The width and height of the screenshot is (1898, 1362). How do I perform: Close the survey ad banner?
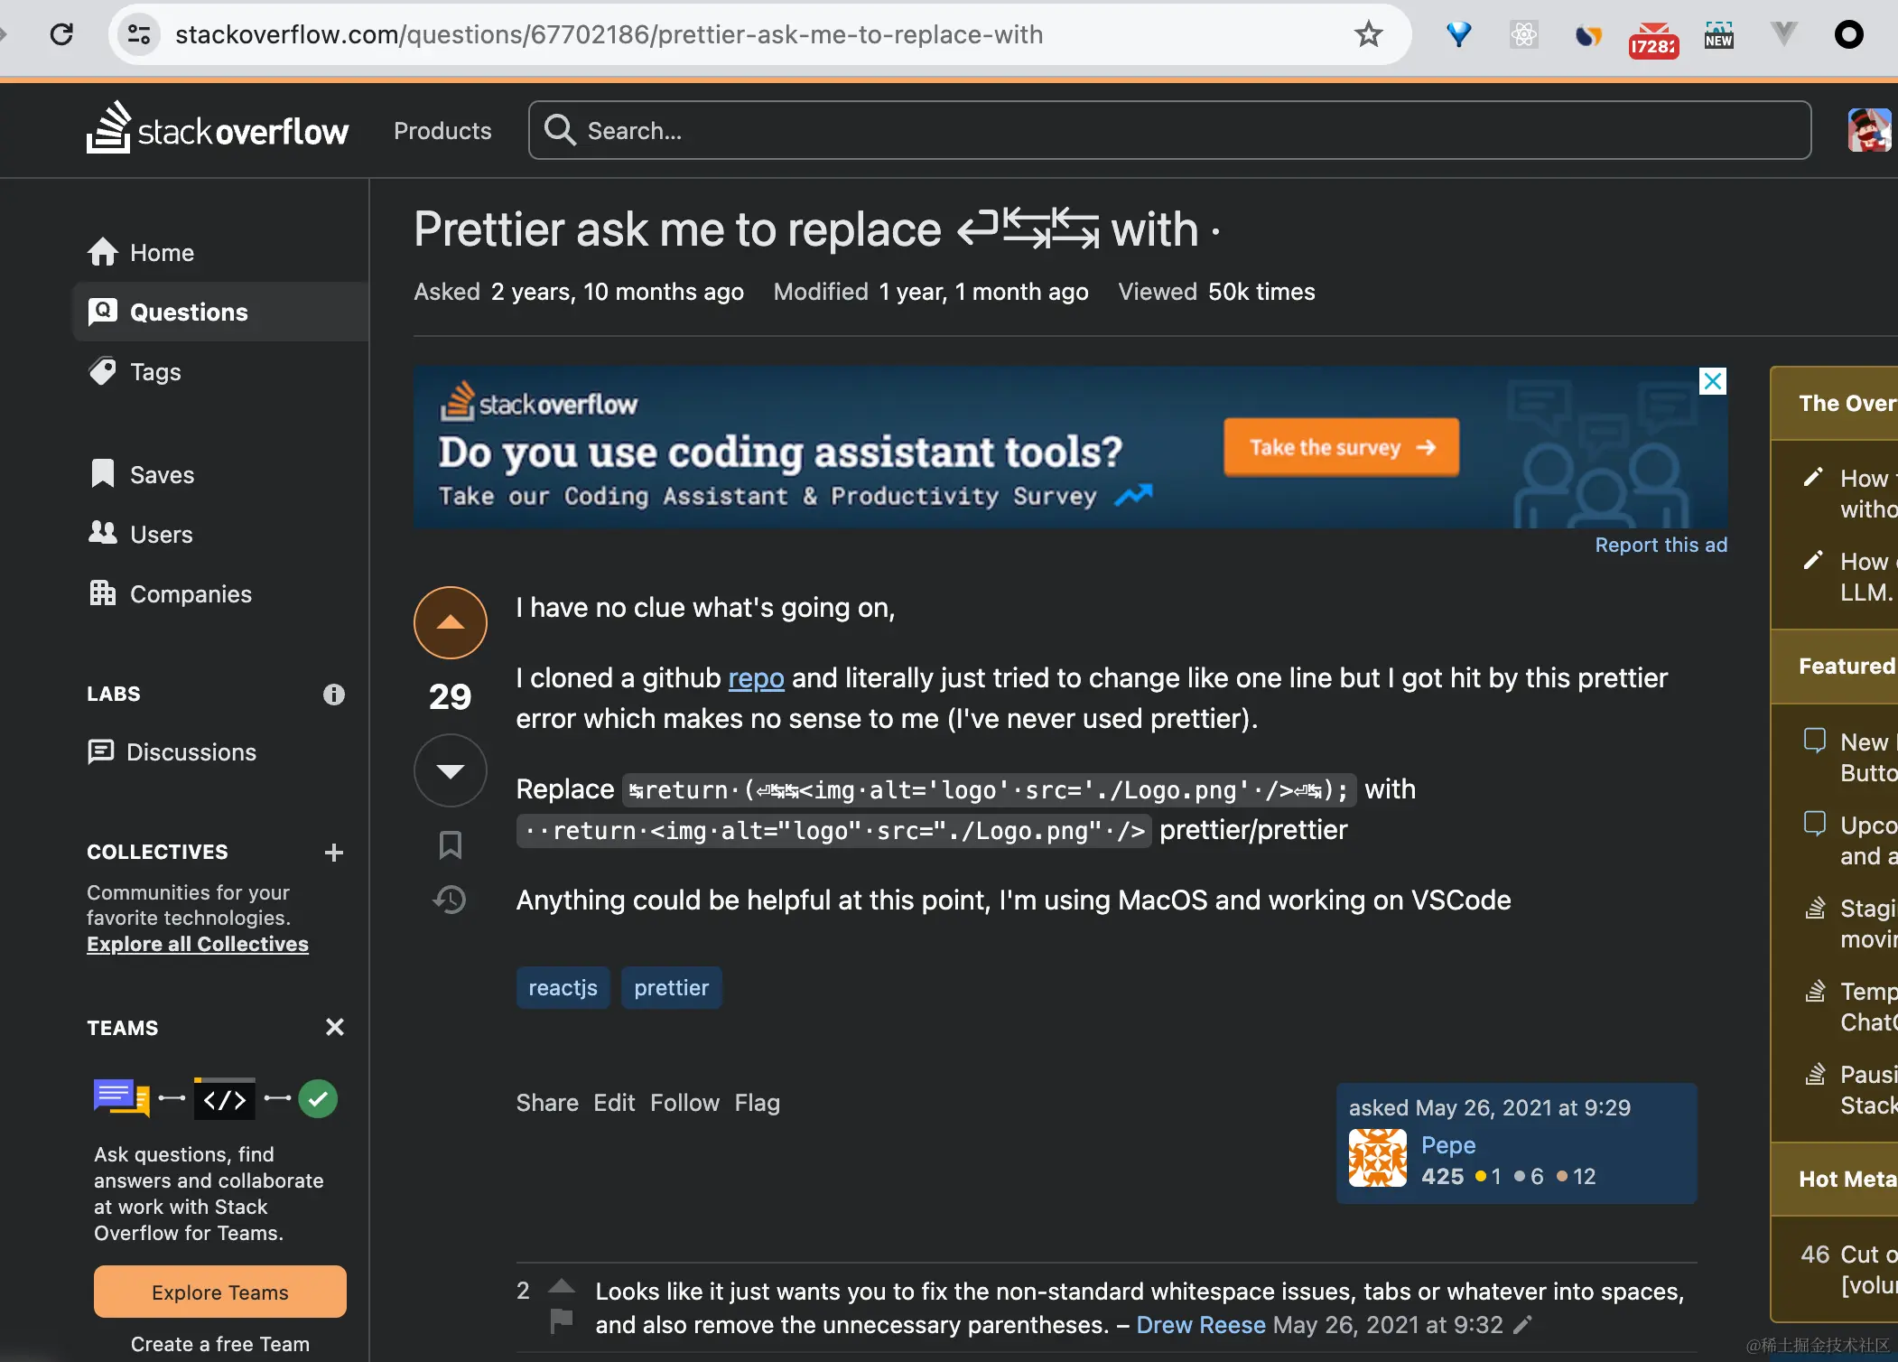1712,381
